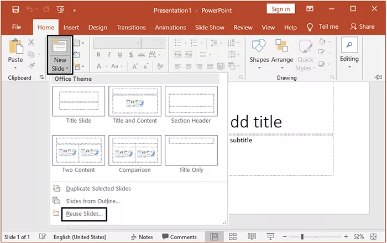Undo the last action

click(x=30, y=9)
